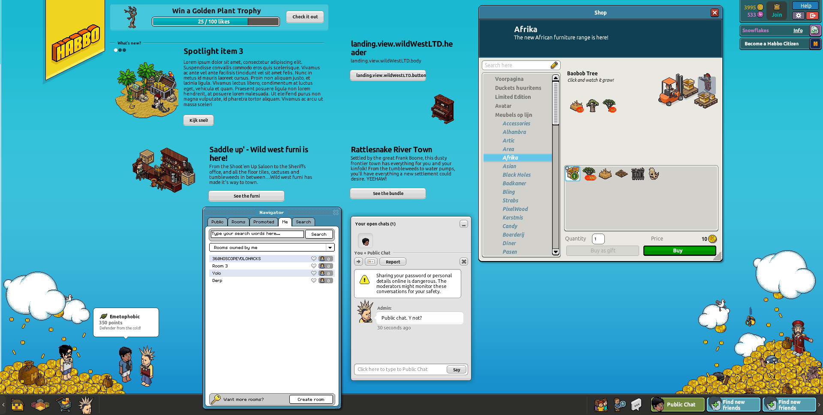Image resolution: width=823 pixels, height=415 pixels.
Task: Click the Quantity input box
Action: pyautogui.click(x=598, y=239)
